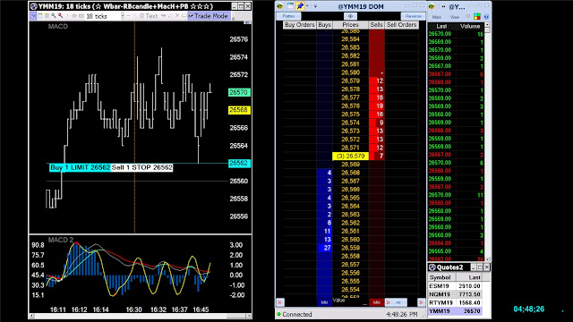The image size is (573, 322).
Task: Select the ESM19 row in Quotes2
Action: (455, 286)
